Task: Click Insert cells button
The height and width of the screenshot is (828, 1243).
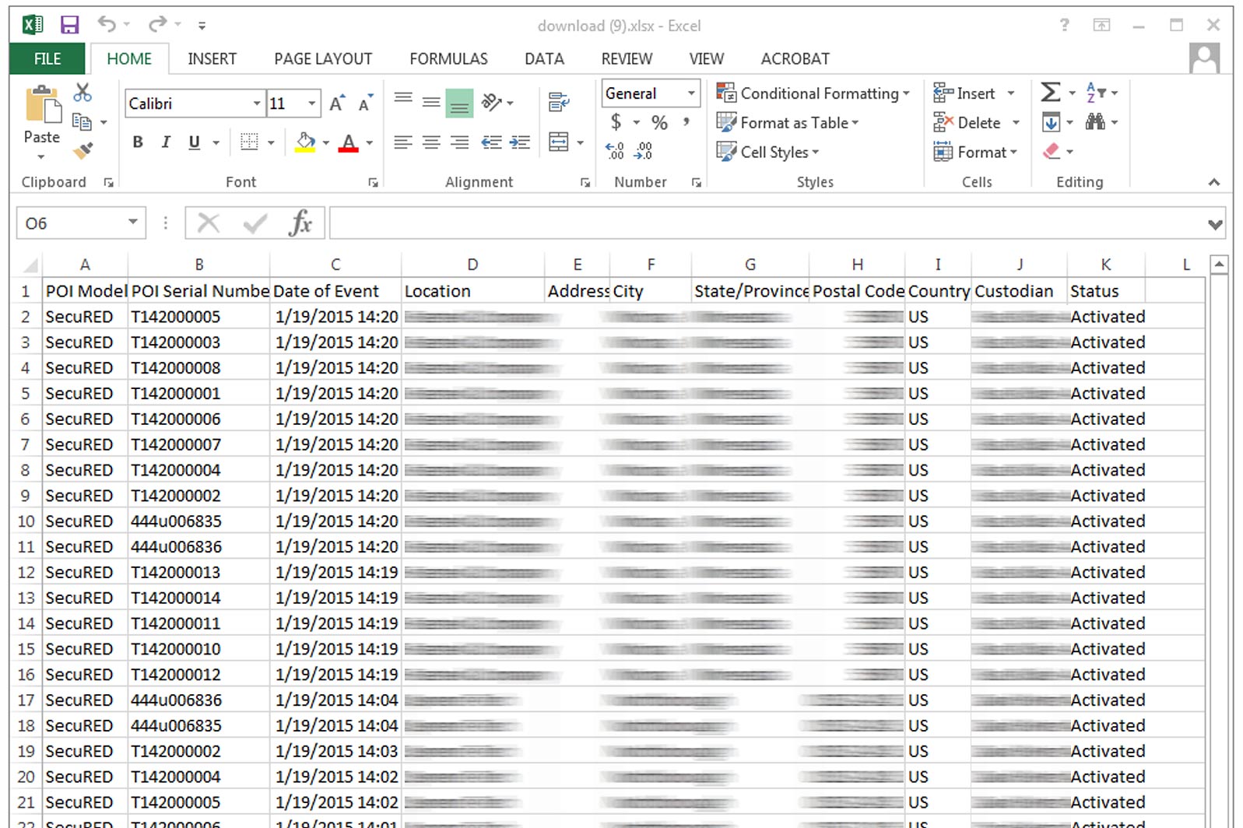Action: [x=965, y=93]
